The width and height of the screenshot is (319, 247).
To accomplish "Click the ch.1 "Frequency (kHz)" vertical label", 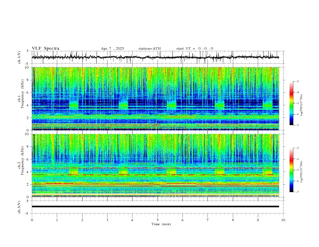I will (23, 94).
